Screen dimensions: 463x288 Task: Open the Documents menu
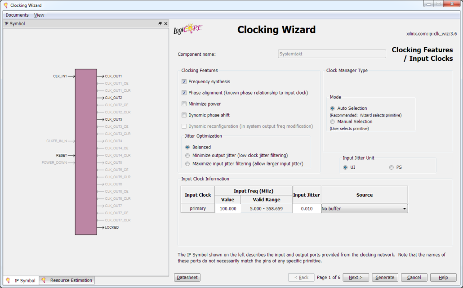17,15
